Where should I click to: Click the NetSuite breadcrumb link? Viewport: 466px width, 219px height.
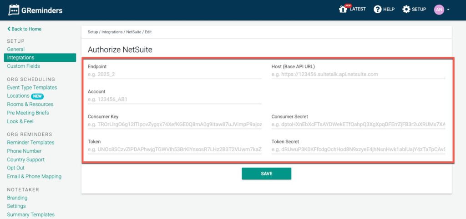coord(133,32)
